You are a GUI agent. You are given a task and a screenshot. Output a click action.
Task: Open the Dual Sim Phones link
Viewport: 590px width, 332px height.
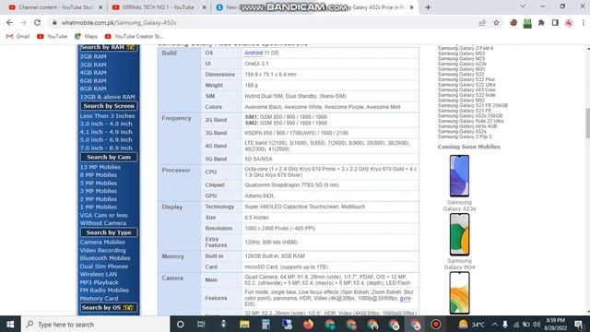[x=104, y=267]
